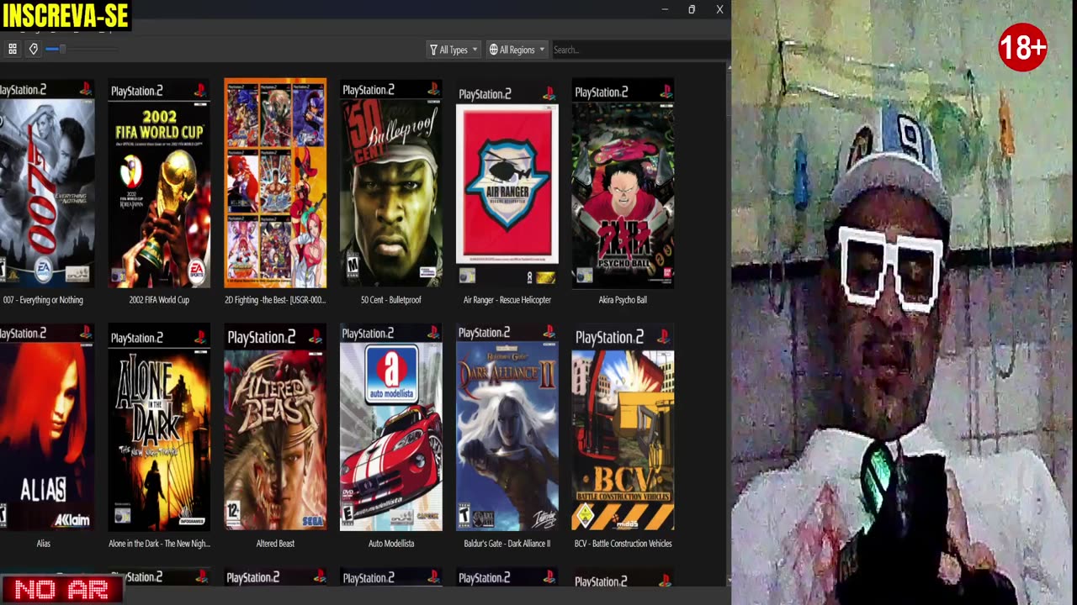Select the Auto Modellista cover

(x=391, y=427)
